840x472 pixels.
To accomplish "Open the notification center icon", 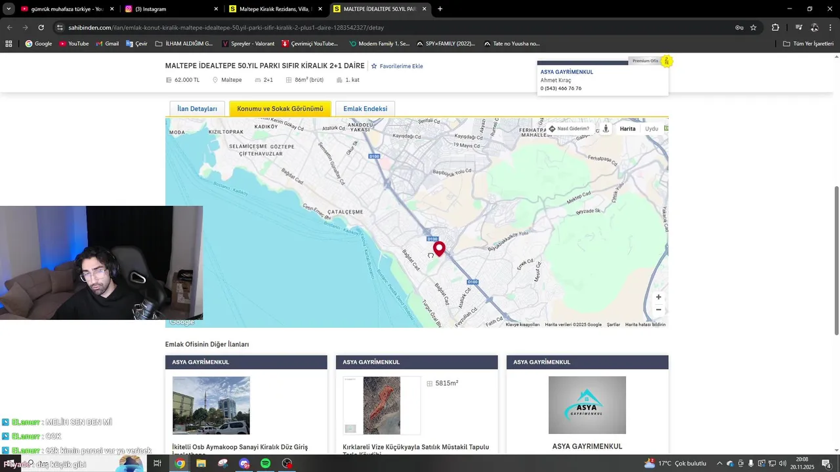I will tap(826, 463).
